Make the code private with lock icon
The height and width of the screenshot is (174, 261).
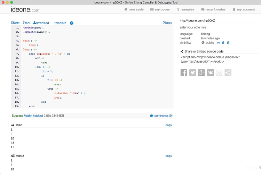tap(223, 42)
